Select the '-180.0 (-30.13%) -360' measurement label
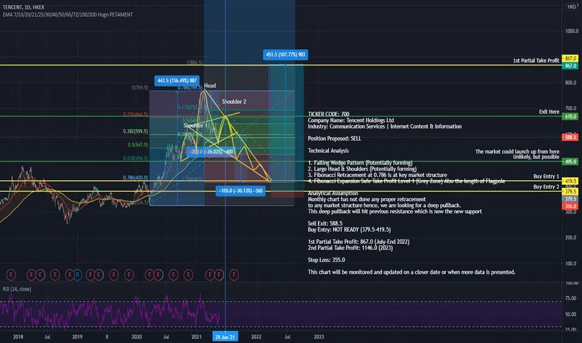582x343 pixels. point(240,191)
